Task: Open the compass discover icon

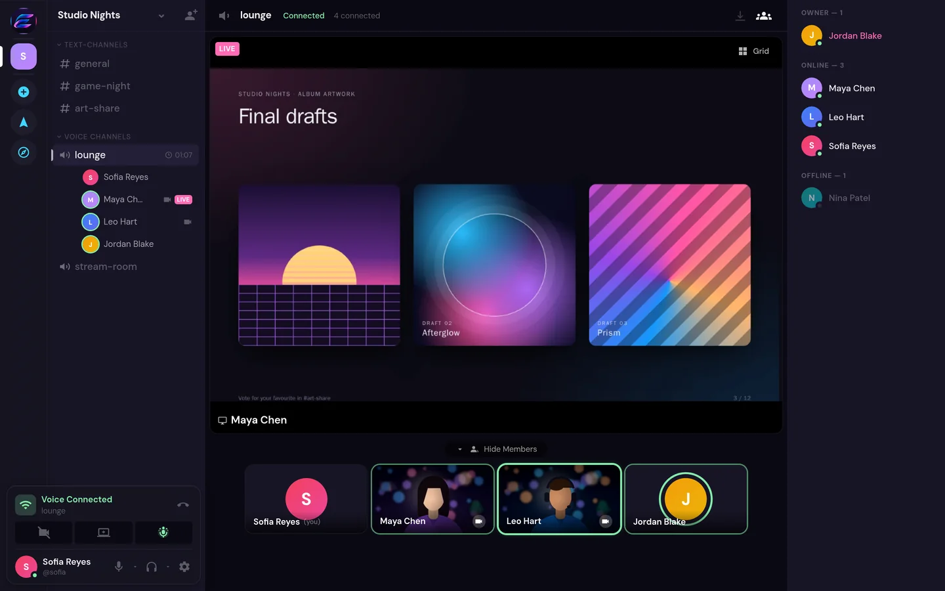Action: pos(24,152)
